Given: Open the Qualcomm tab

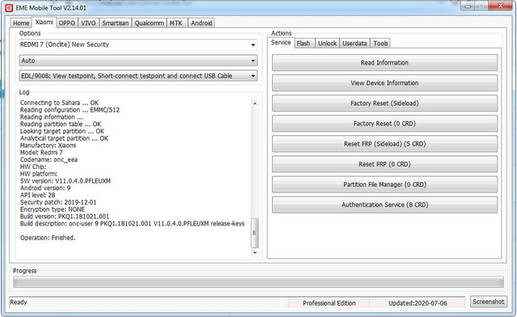Looking at the screenshot, I should (x=149, y=23).
